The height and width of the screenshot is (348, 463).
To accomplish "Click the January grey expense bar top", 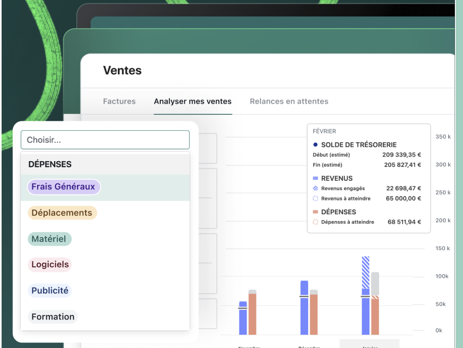I will pos(375,284).
